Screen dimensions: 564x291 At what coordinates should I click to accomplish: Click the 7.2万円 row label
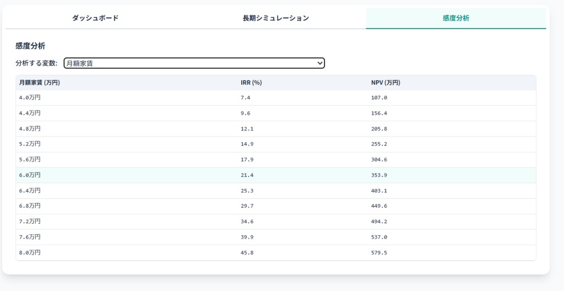(30, 221)
